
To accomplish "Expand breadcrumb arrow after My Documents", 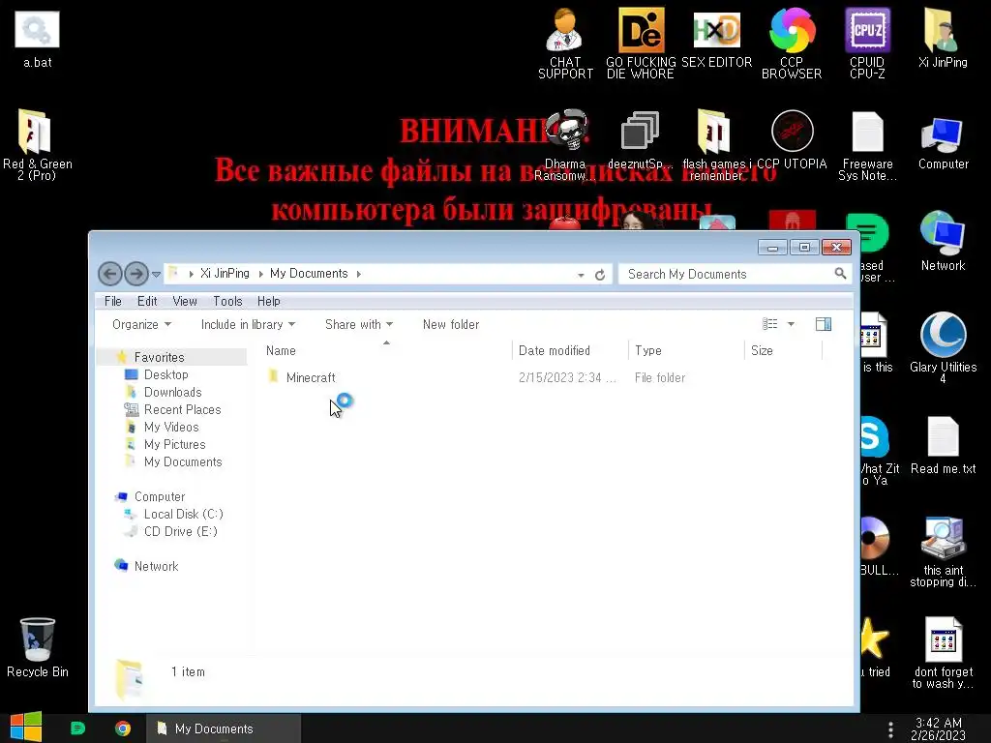I will 358,274.
